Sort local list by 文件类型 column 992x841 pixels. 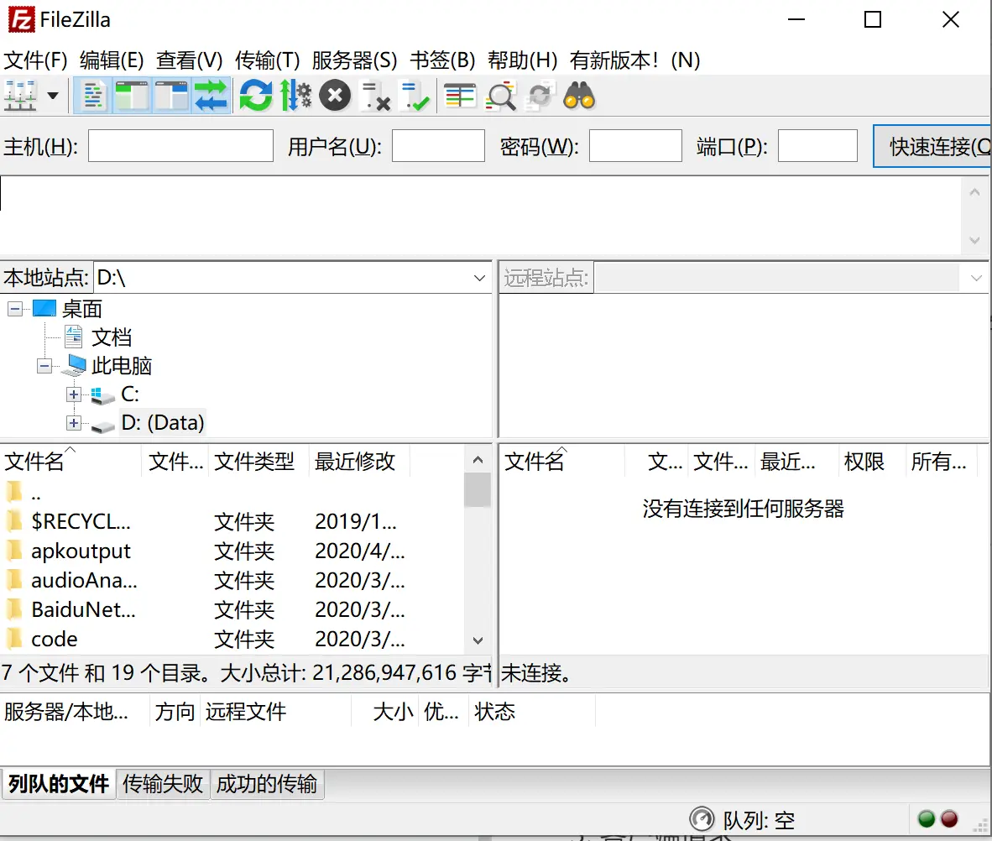tap(258, 462)
